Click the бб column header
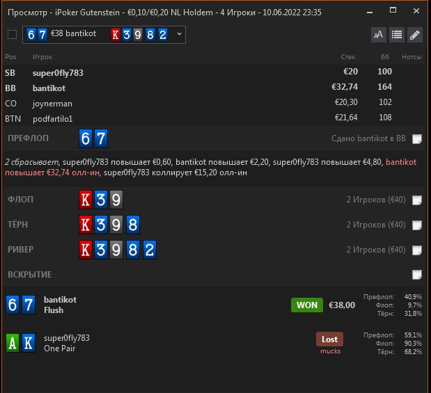 click(x=385, y=56)
